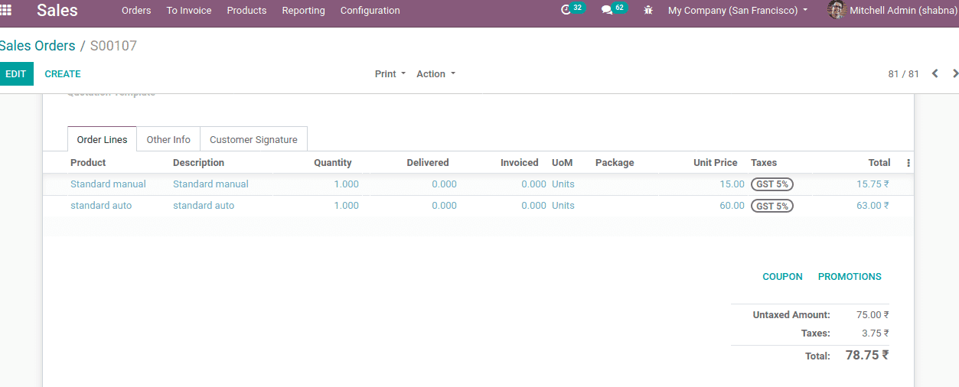Sort by the Unit Price column header
This screenshot has height=387, width=959.
tap(716, 163)
